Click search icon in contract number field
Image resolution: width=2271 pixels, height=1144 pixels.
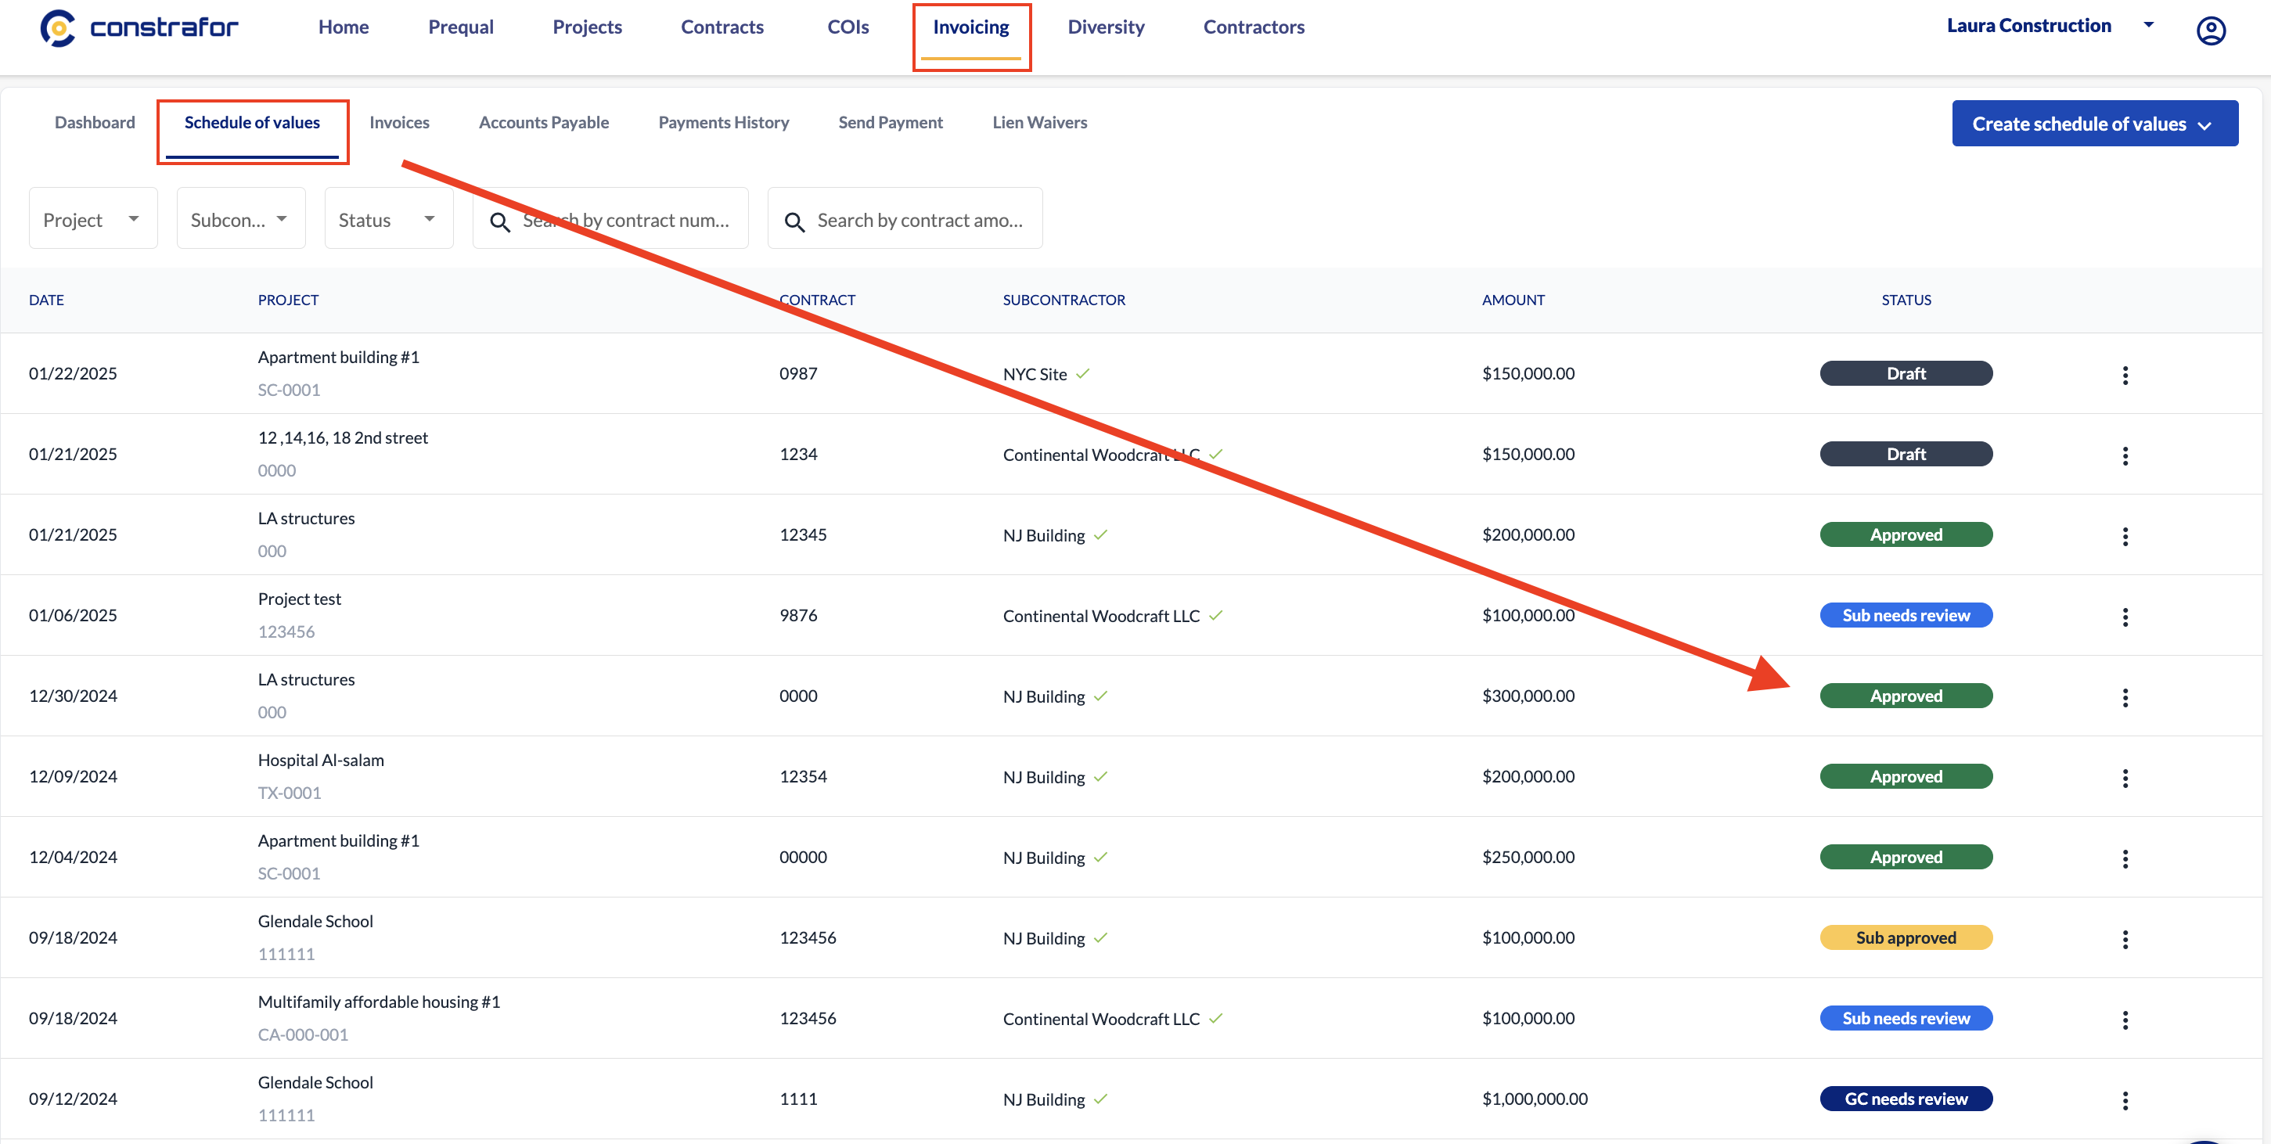pos(500,222)
